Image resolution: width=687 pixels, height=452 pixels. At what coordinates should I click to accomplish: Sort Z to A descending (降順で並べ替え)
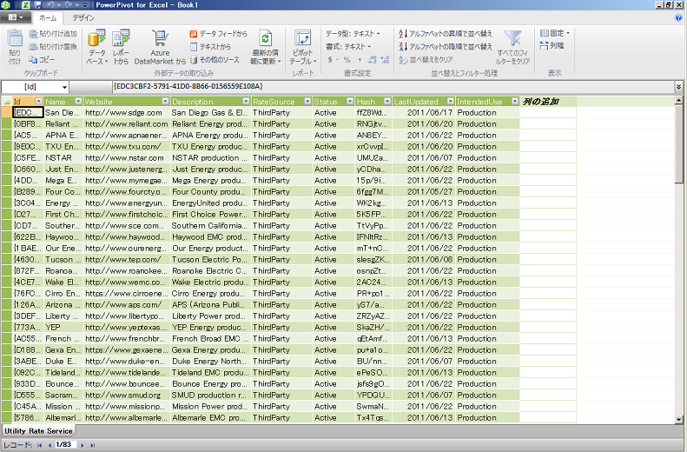point(446,46)
